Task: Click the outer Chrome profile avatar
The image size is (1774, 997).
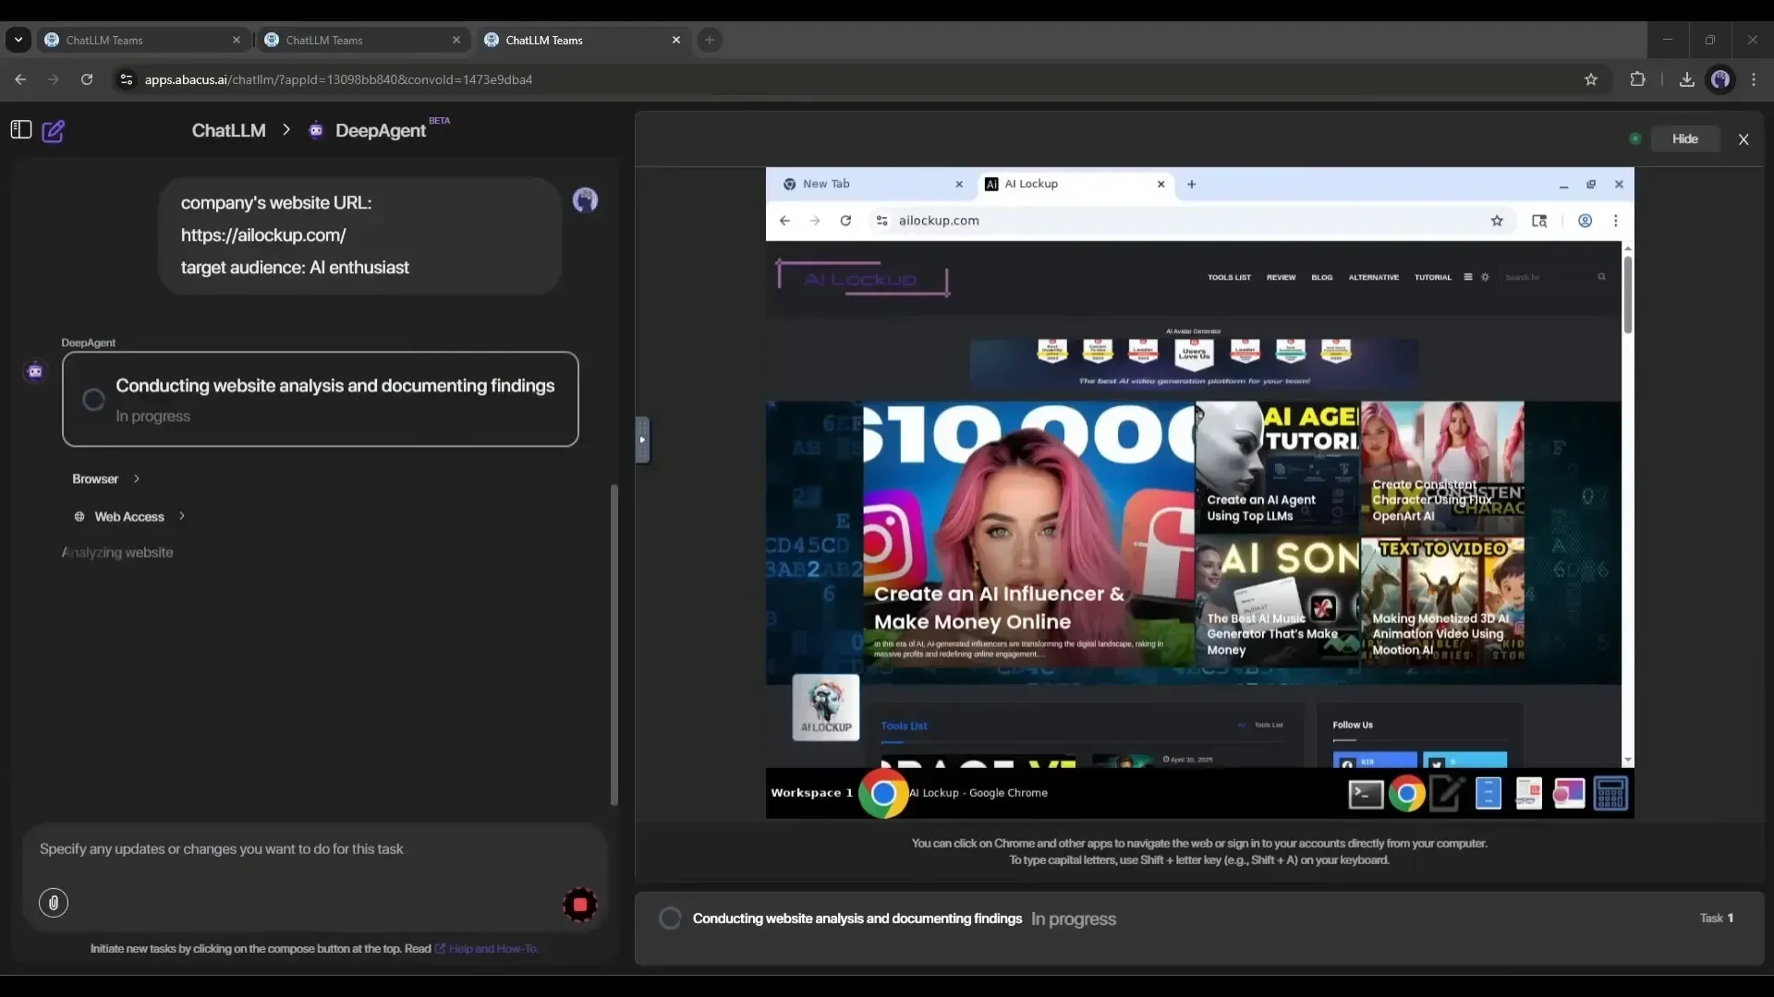Action: click(x=1719, y=79)
